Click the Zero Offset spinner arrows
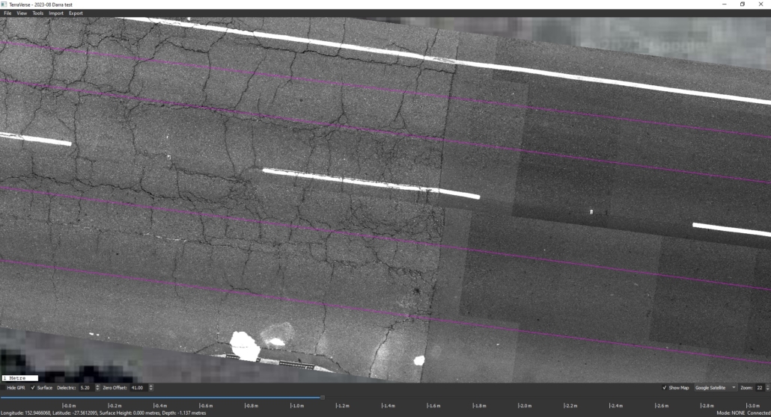Screen dimensions: 771x417 coord(151,388)
